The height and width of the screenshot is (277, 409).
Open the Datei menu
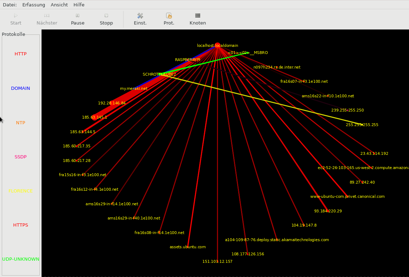point(10,5)
